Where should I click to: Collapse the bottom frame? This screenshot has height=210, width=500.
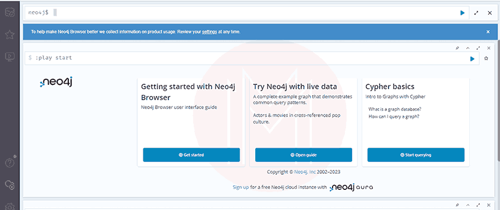[468, 205]
